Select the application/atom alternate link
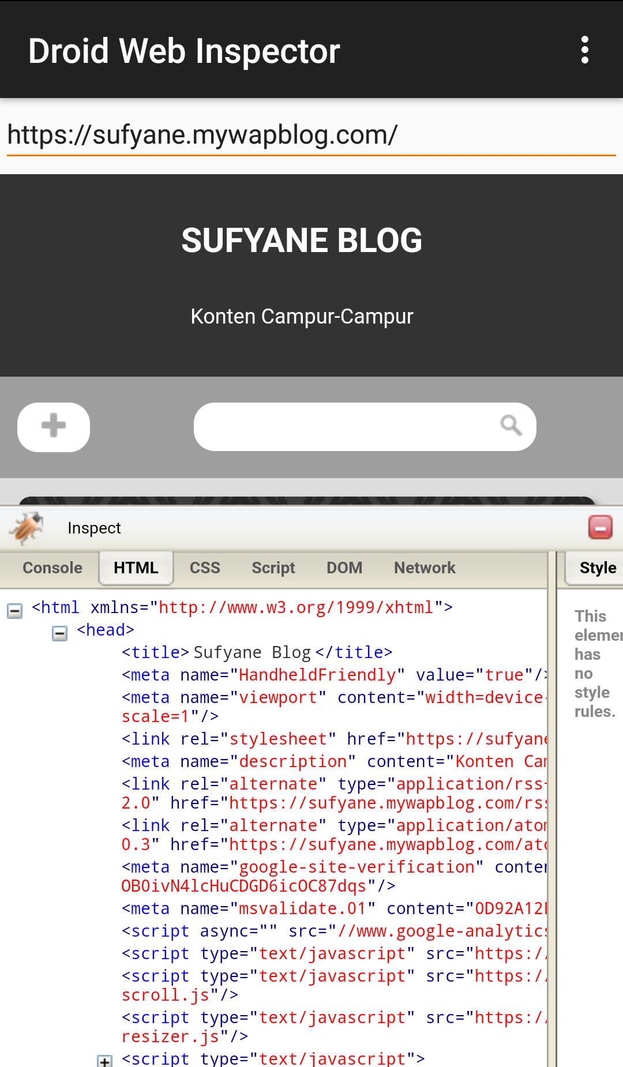This screenshot has width=623, height=1067. coord(334,835)
